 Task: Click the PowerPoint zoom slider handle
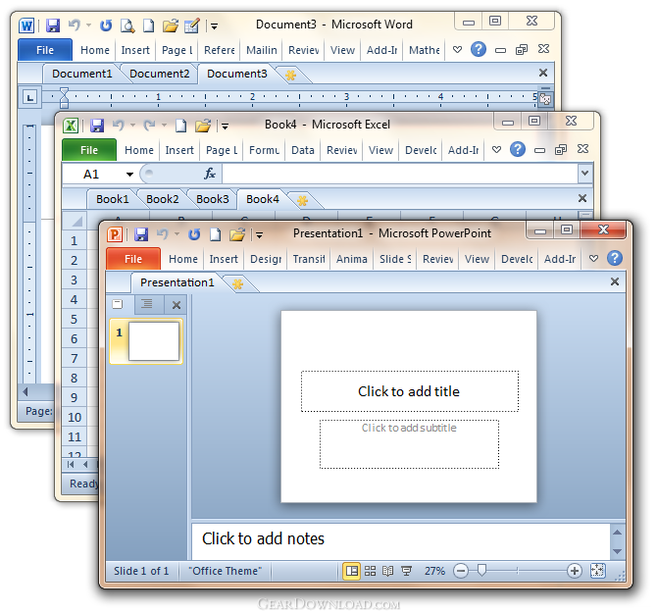(481, 570)
